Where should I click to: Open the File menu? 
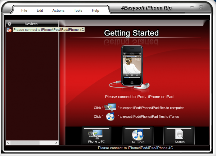24,10
